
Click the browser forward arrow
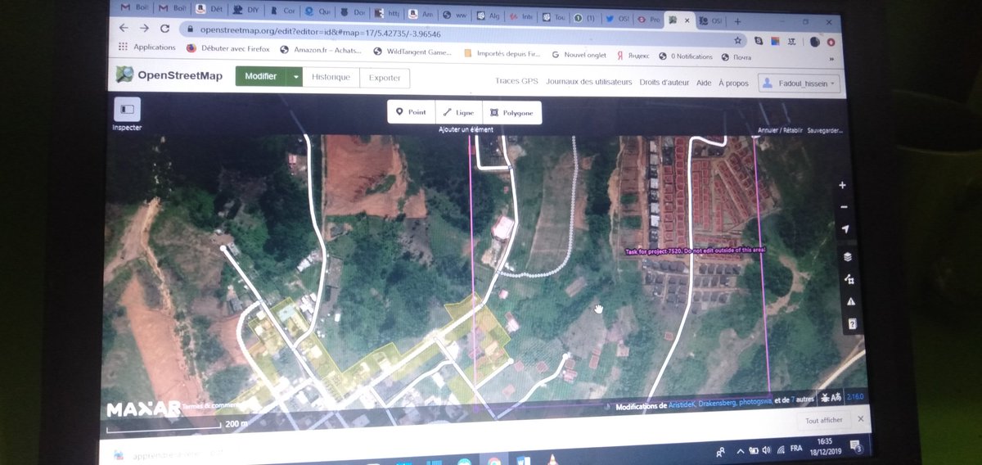click(x=145, y=28)
